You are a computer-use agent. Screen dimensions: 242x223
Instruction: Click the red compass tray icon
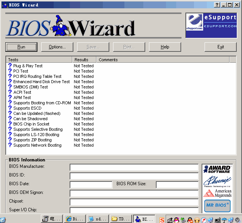pos(203,220)
